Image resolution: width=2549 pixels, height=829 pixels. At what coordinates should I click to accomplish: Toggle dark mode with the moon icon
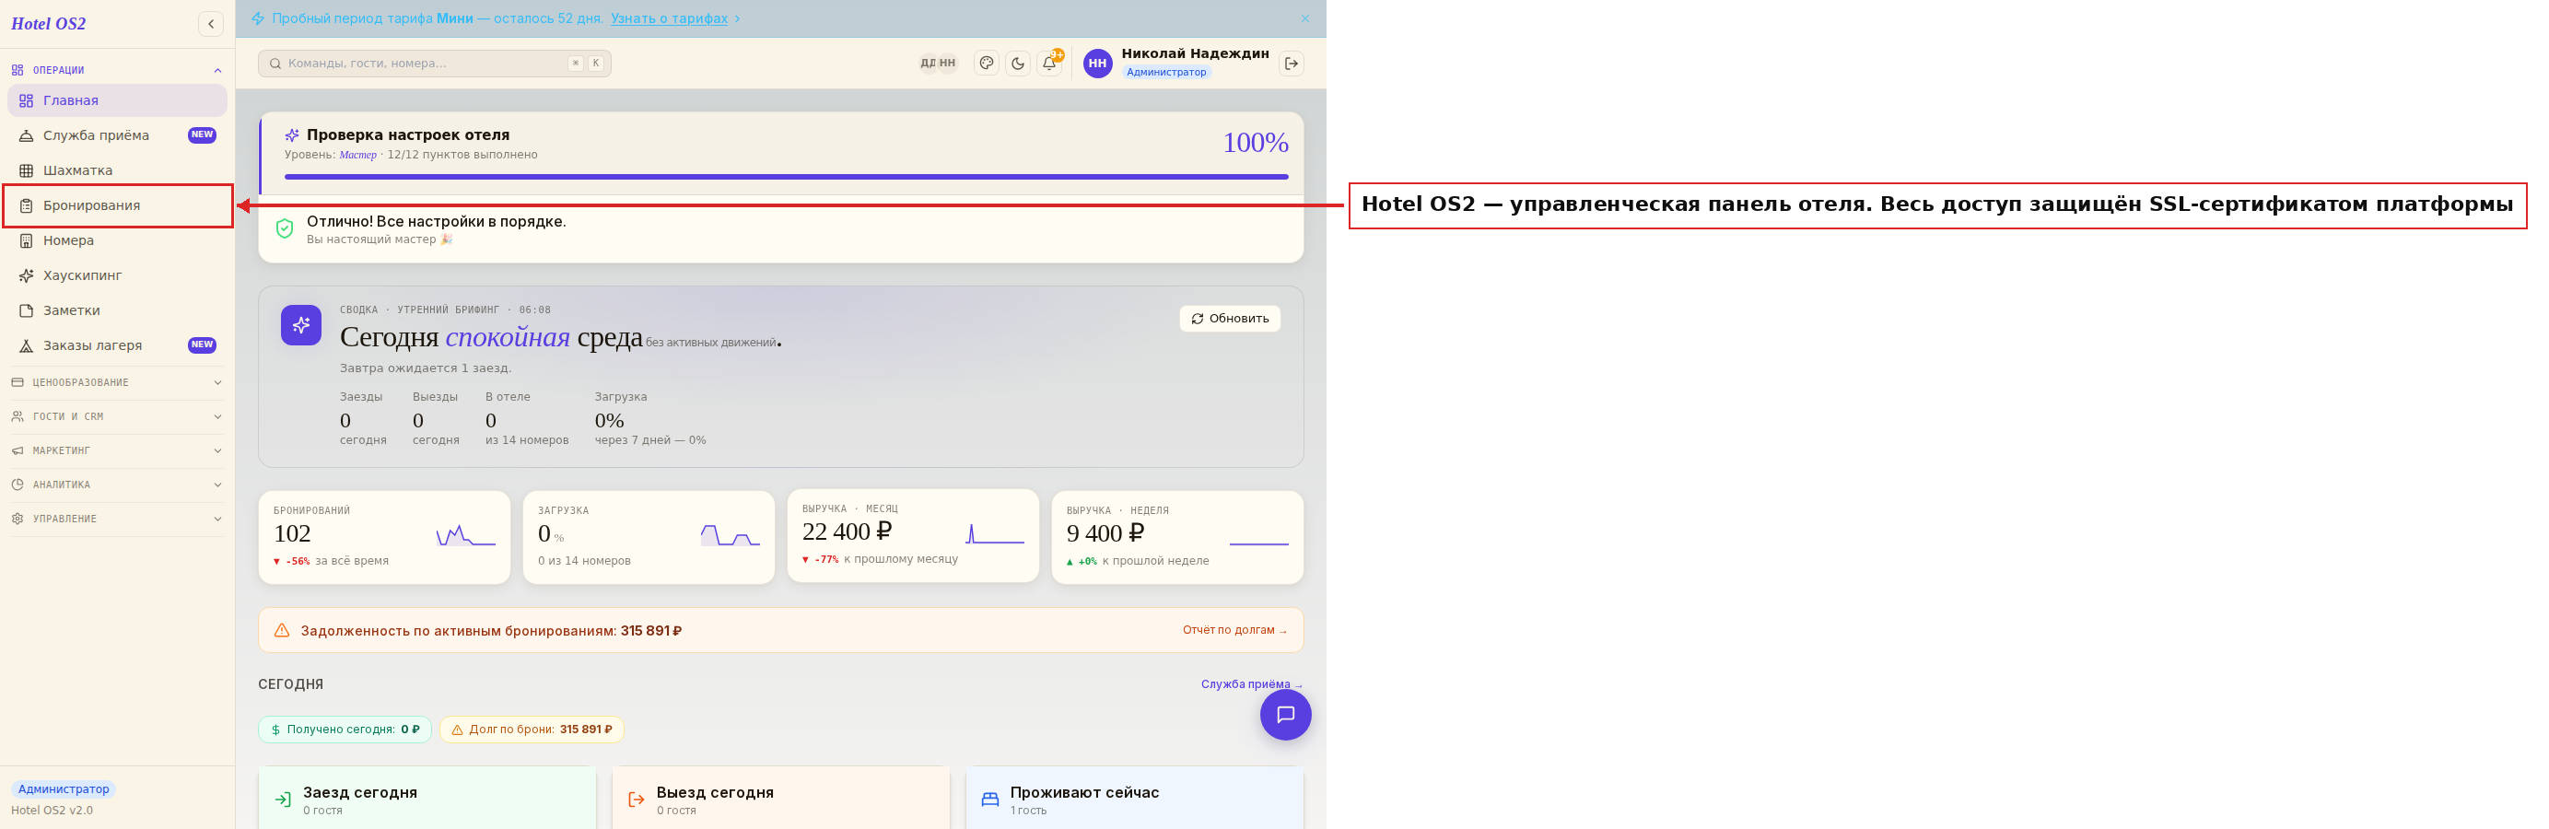1017,64
